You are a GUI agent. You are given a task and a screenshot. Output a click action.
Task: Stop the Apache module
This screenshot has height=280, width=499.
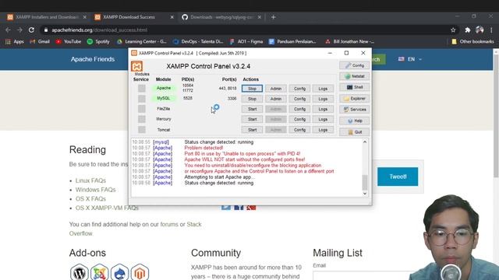(252, 89)
